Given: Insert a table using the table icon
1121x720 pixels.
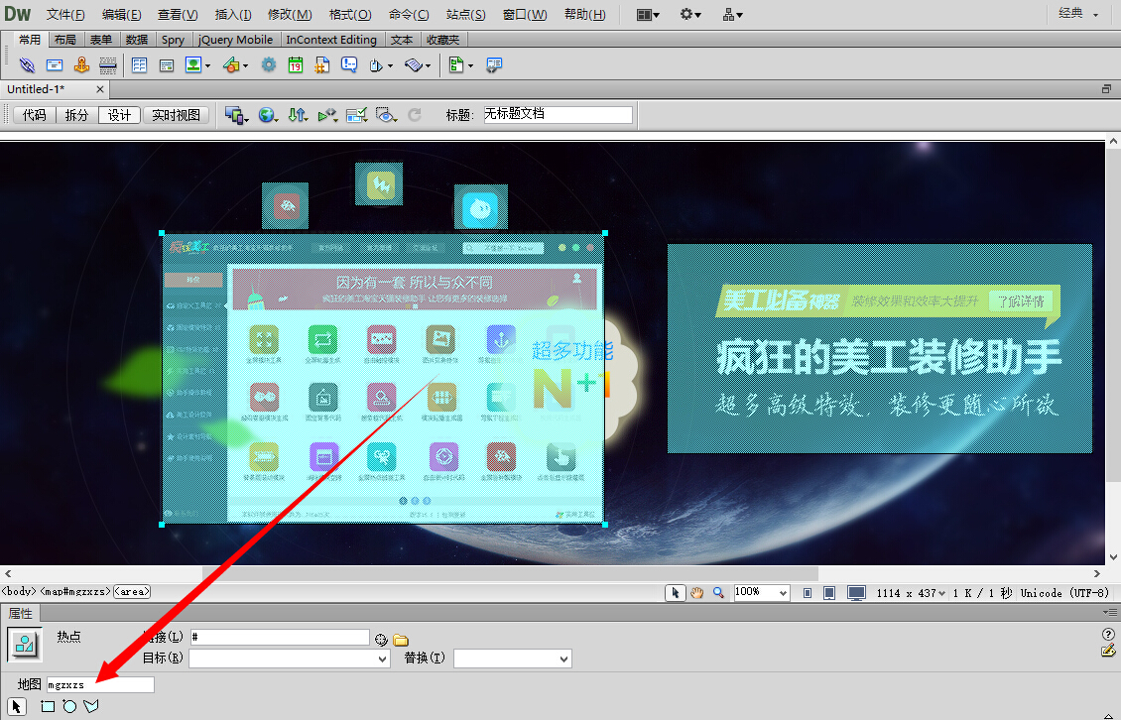Looking at the screenshot, I should click(x=139, y=65).
